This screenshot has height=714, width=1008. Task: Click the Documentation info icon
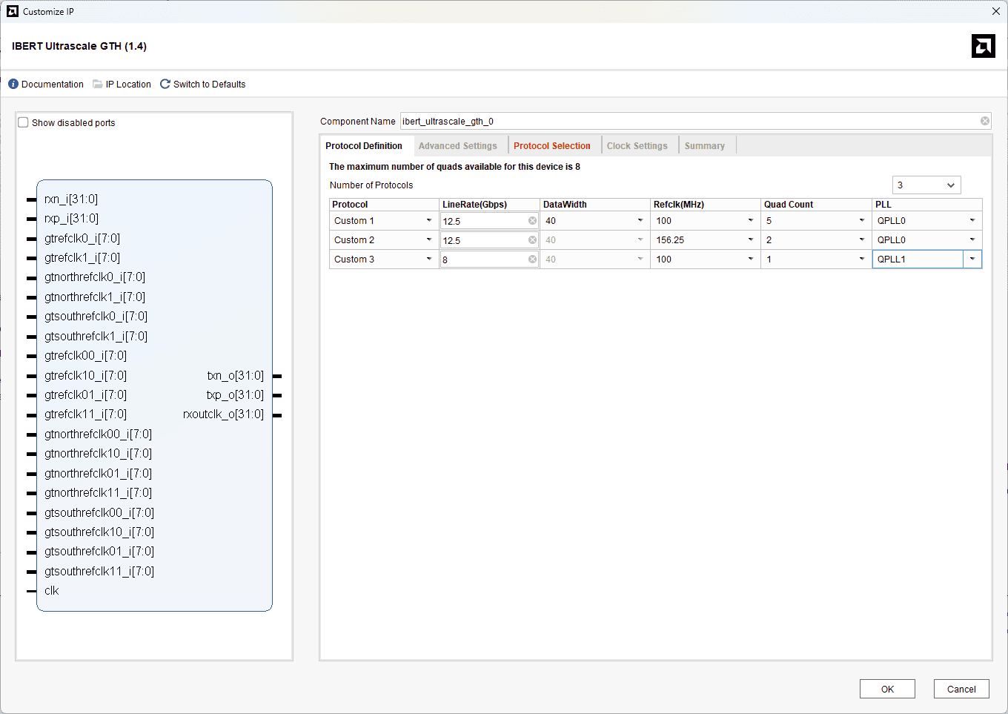click(13, 85)
